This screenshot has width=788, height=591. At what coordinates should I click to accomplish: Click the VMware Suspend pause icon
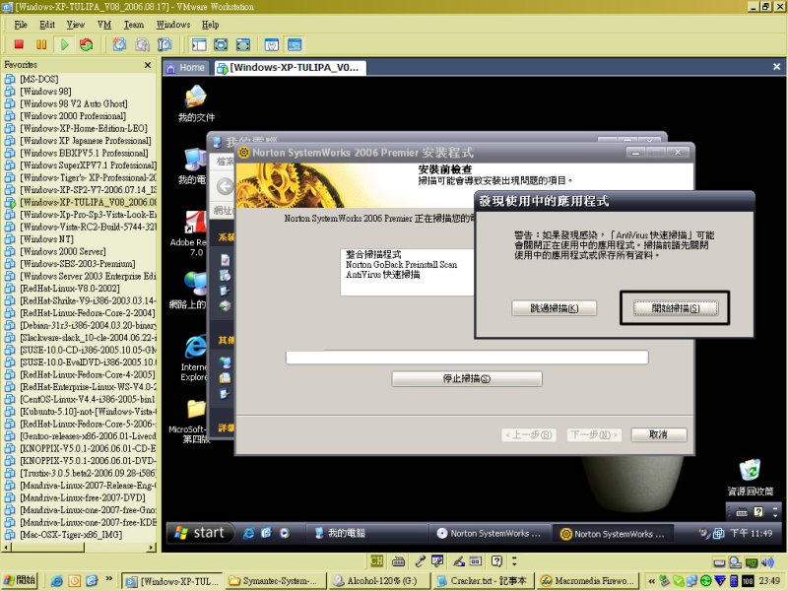pyautogui.click(x=41, y=44)
